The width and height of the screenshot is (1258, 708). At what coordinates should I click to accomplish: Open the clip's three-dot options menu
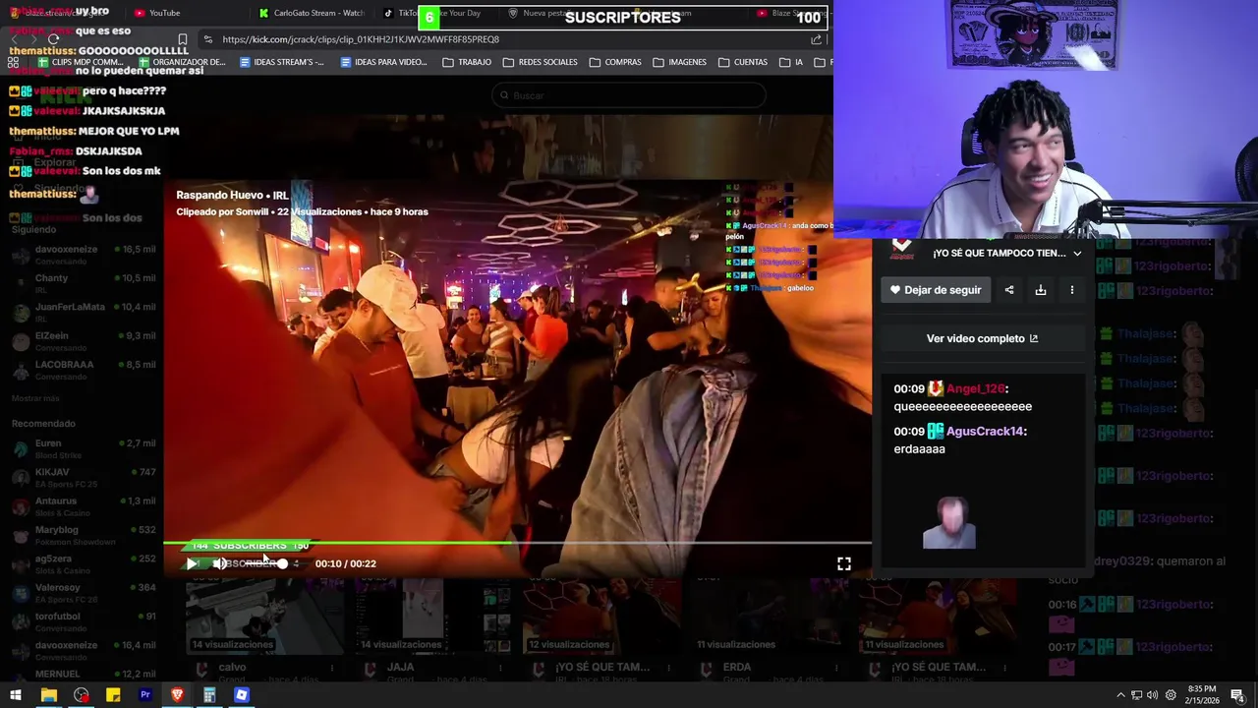1072,290
